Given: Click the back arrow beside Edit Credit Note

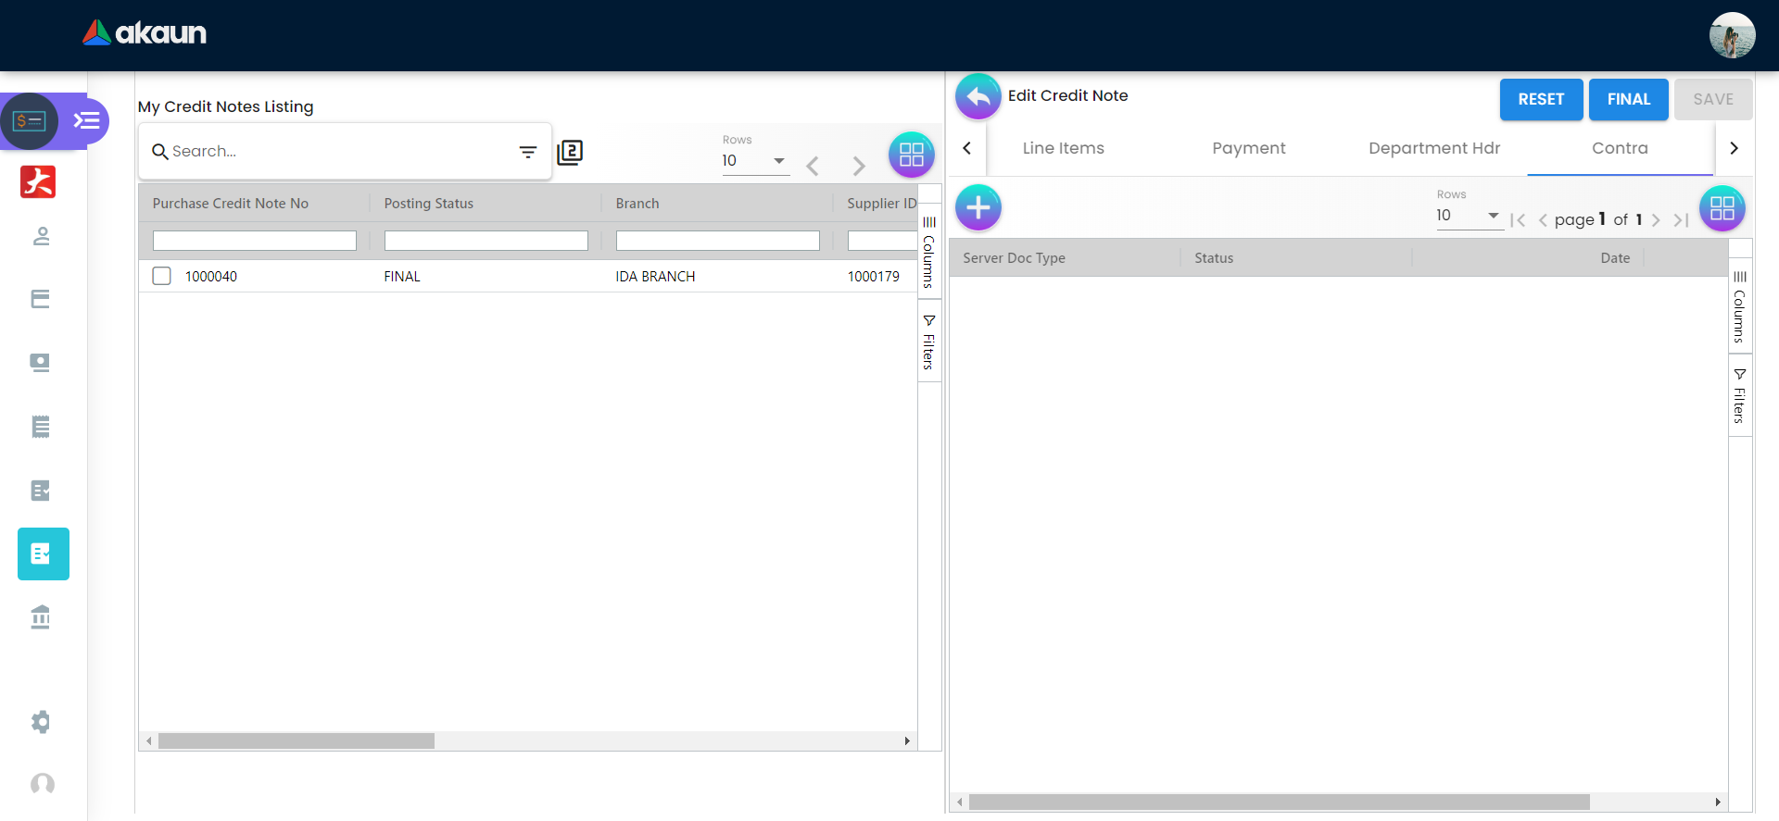Looking at the screenshot, I should (978, 96).
